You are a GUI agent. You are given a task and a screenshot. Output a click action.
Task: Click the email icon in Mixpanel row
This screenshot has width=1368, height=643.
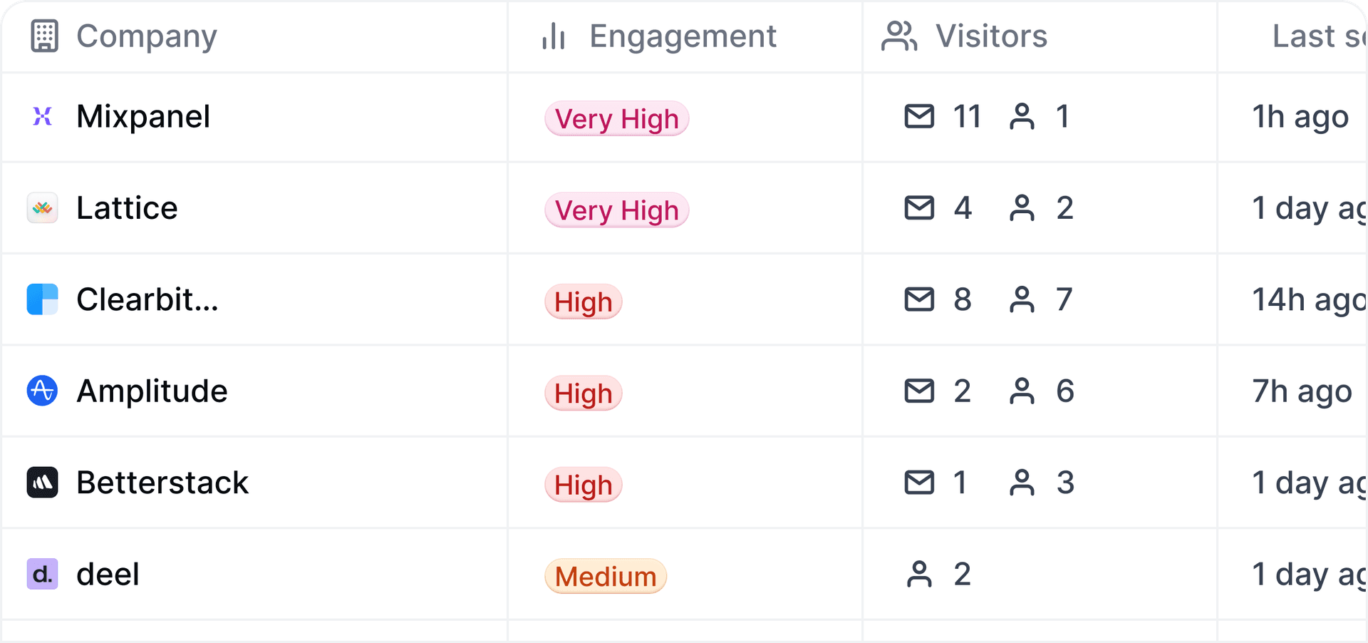919,116
